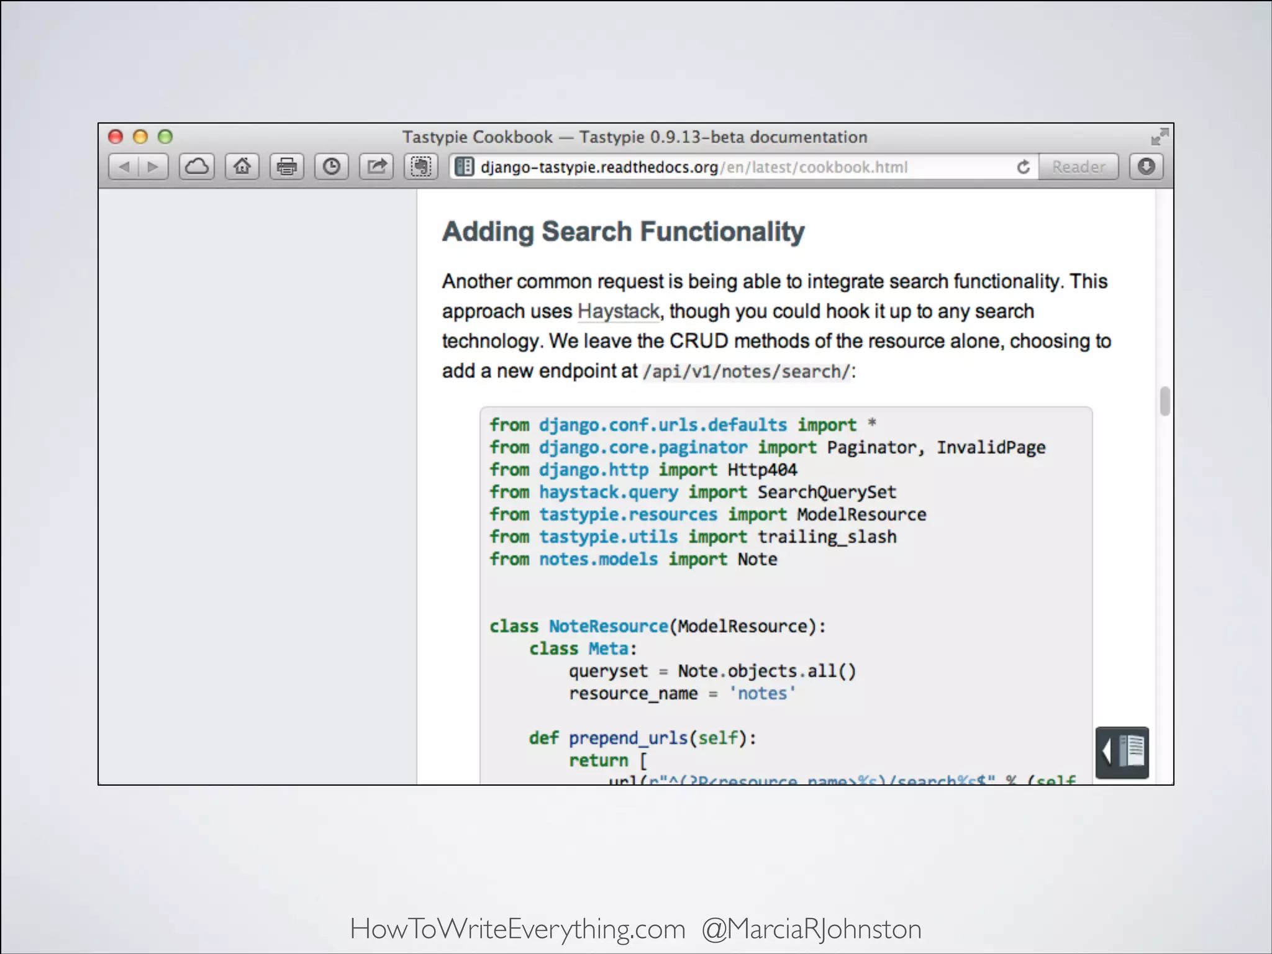Click the Home icon in toolbar
The height and width of the screenshot is (954, 1272).
pyautogui.click(x=242, y=167)
